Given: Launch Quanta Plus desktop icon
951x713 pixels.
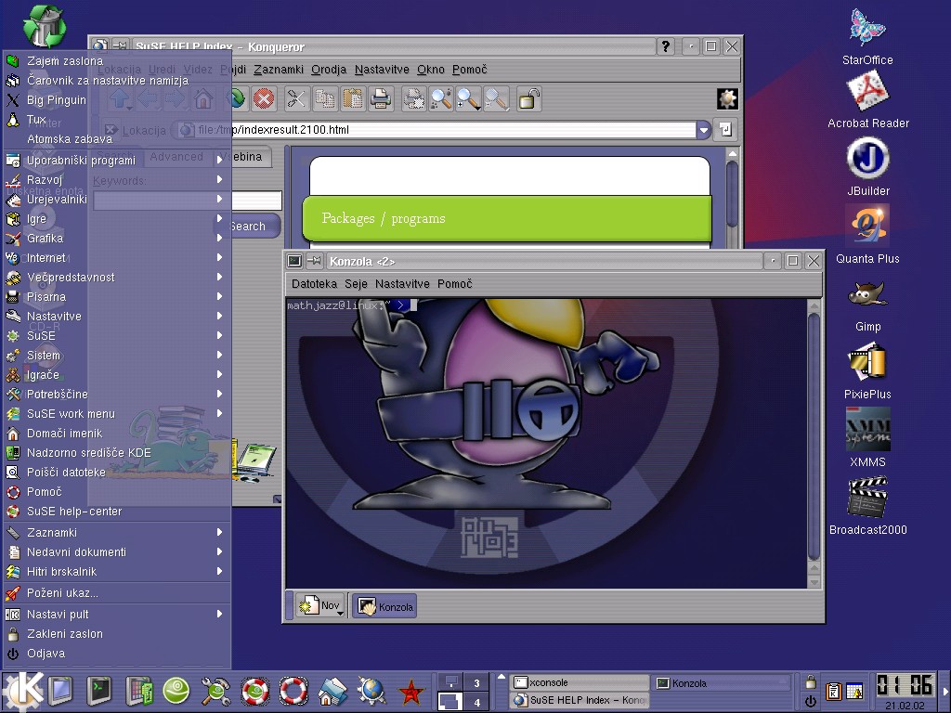Looking at the screenshot, I should (867, 235).
